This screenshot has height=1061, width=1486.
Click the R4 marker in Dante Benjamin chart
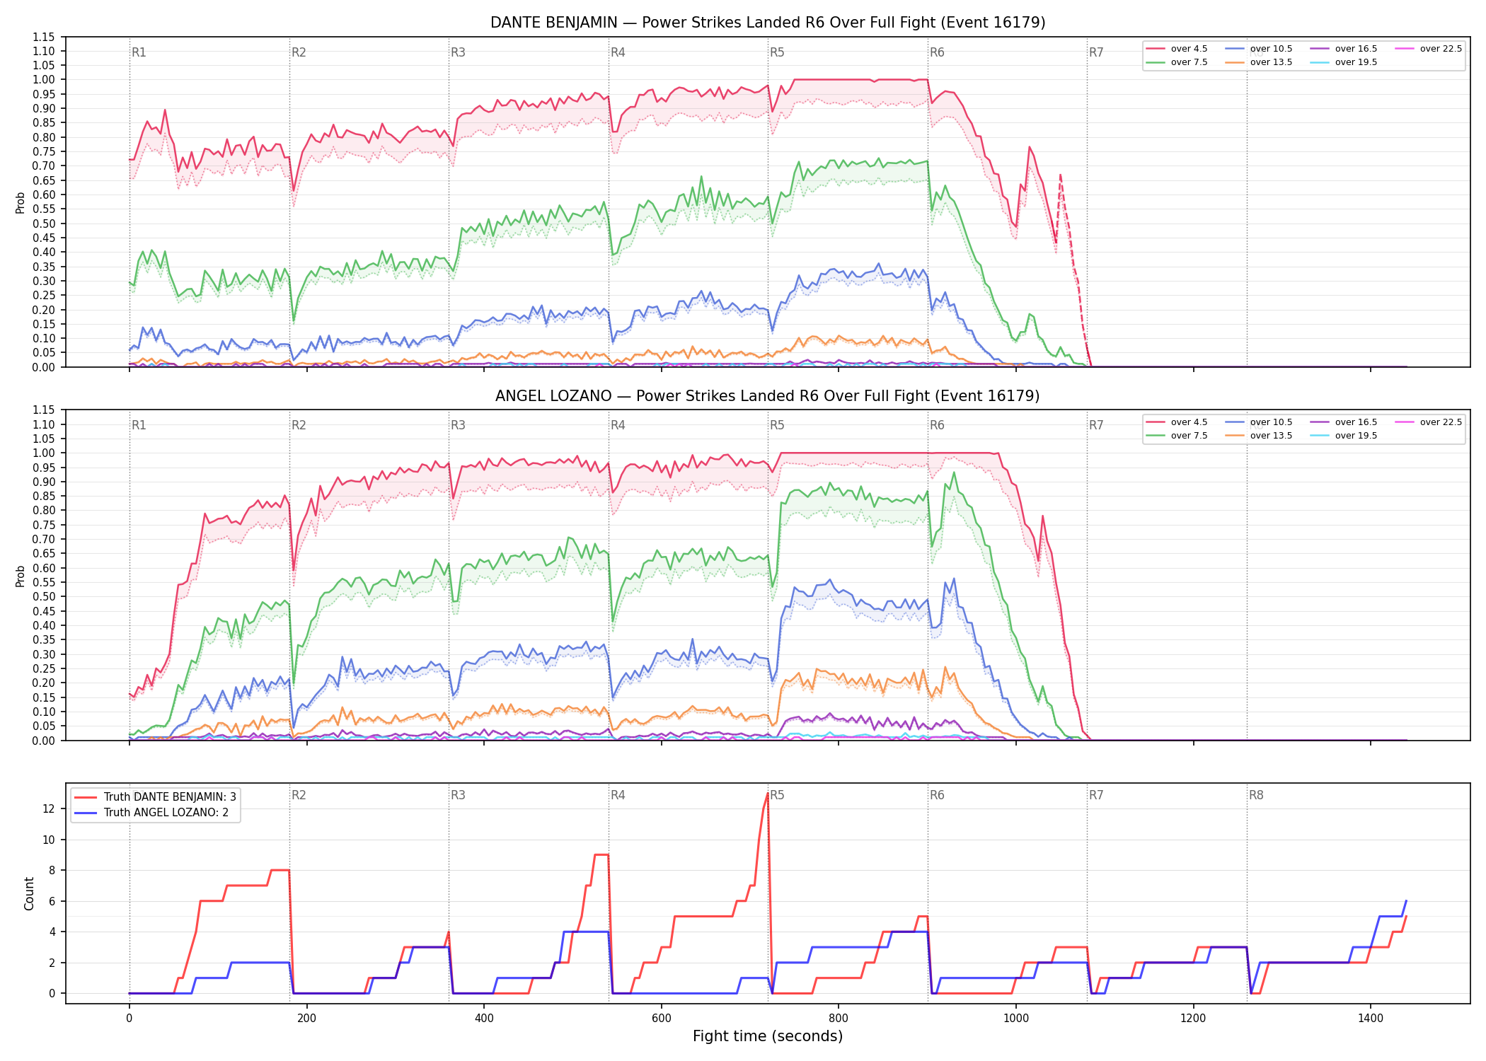(618, 52)
